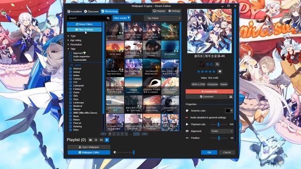
Task: Uncheck the Anime tag
Action: click(71, 76)
